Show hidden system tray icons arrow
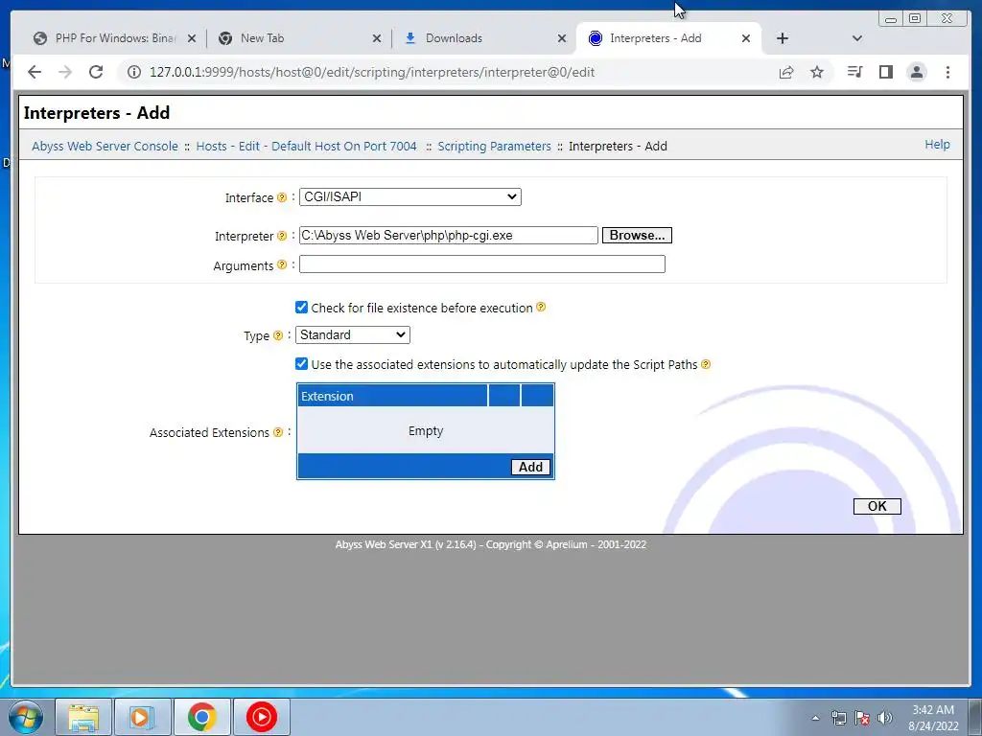The image size is (982, 736). [815, 718]
